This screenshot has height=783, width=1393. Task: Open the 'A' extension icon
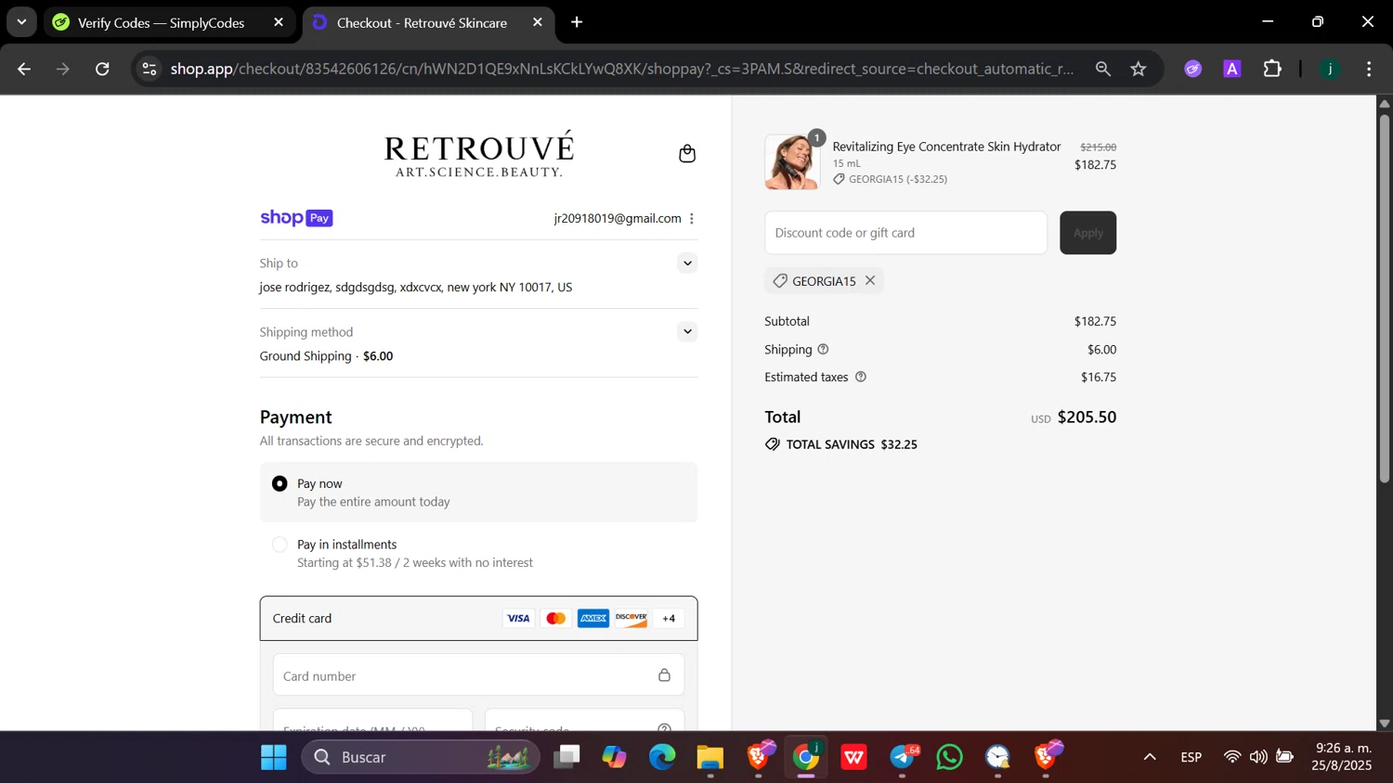[1232, 69]
